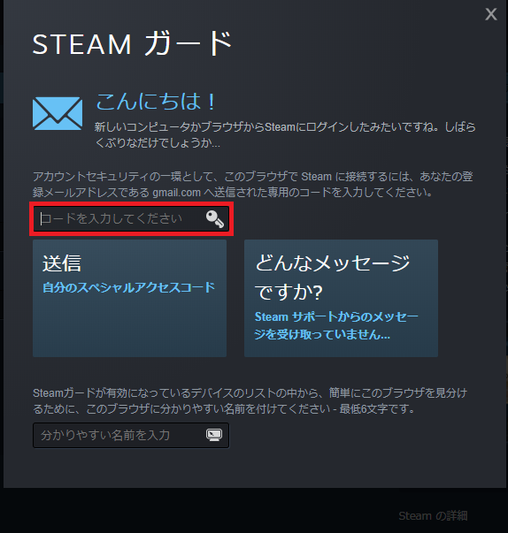
Task: Click the blue envelope mail icon
Action: coord(58,113)
